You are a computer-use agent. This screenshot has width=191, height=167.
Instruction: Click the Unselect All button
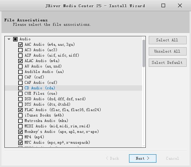(168, 51)
